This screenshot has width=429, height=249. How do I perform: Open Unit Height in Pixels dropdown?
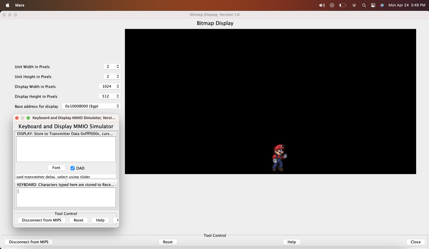[x=112, y=76]
